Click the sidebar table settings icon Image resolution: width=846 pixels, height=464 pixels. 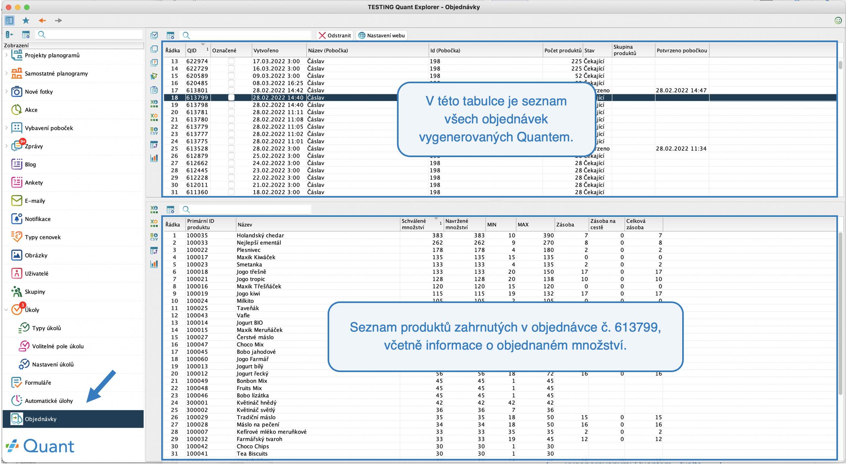pos(26,34)
